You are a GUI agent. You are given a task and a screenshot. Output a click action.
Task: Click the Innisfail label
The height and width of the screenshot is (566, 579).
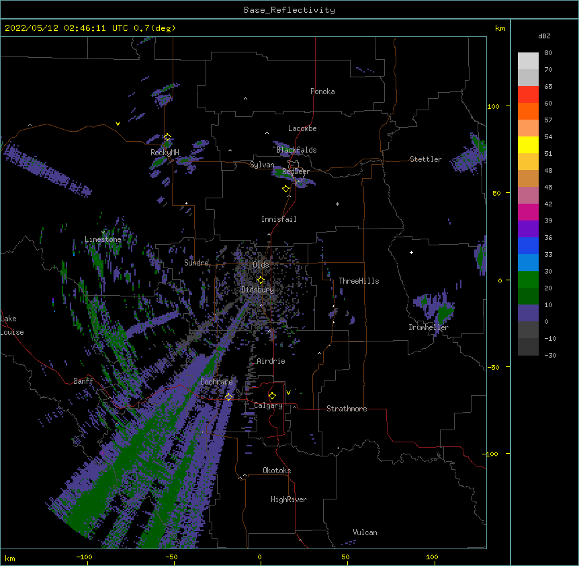pyautogui.click(x=279, y=219)
